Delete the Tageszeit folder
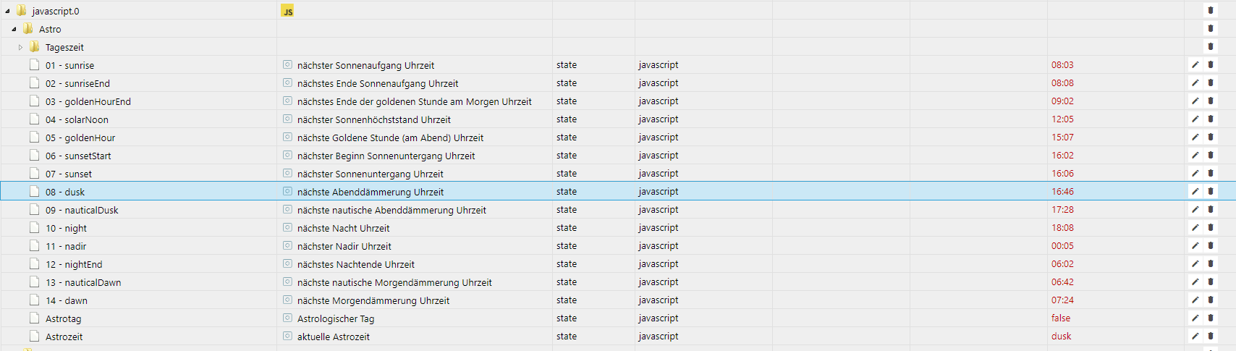Image resolution: width=1236 pixels, height=351 pixels. coord(1211,46)
